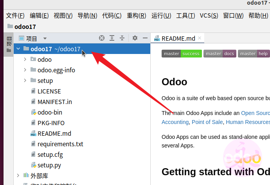
Task: Follow the Accounting link
Action: 175,122
